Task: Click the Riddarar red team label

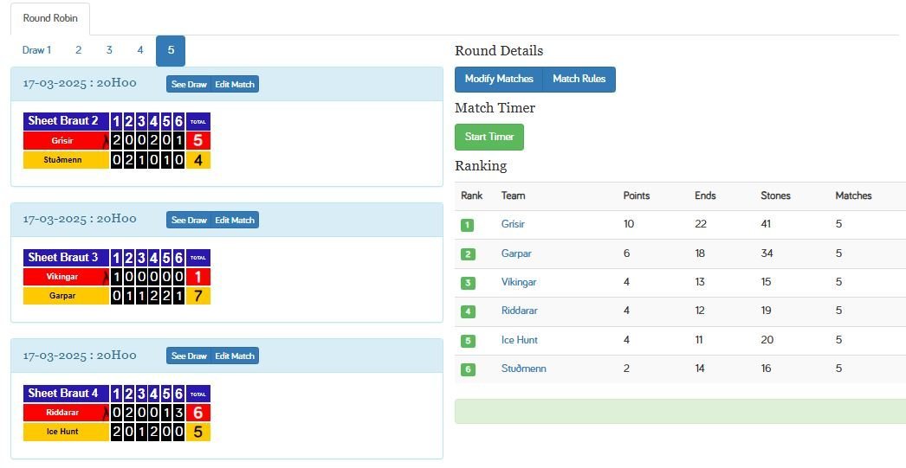Action: 62,413
